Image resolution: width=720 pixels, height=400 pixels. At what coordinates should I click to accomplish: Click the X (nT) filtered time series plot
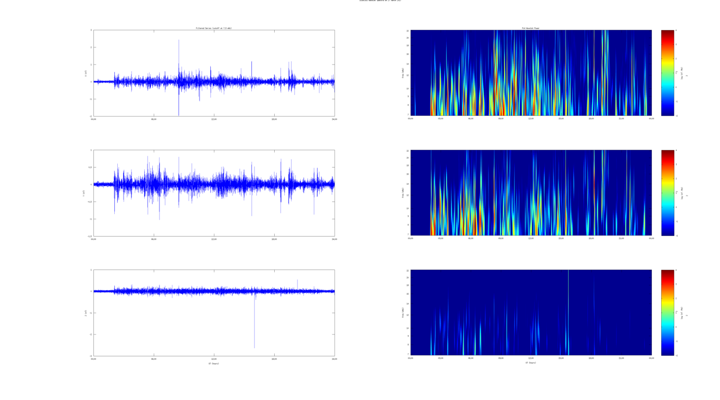(214, 73)
